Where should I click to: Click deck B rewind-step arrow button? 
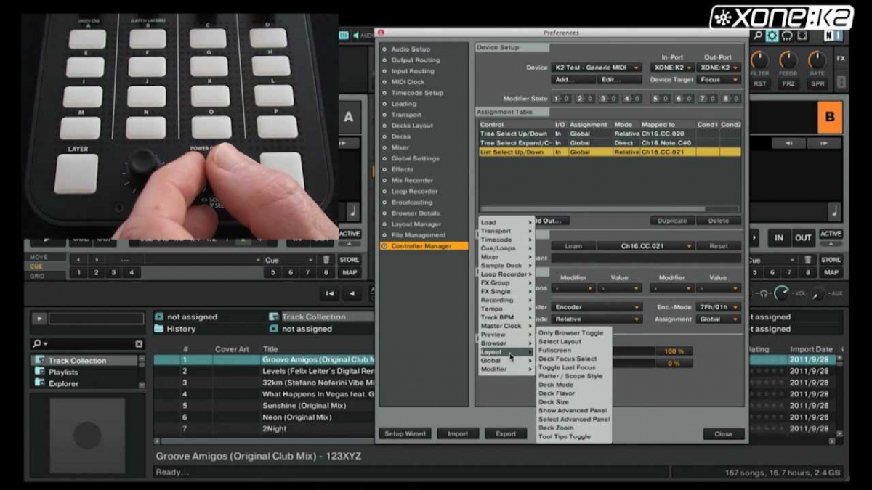788,144
